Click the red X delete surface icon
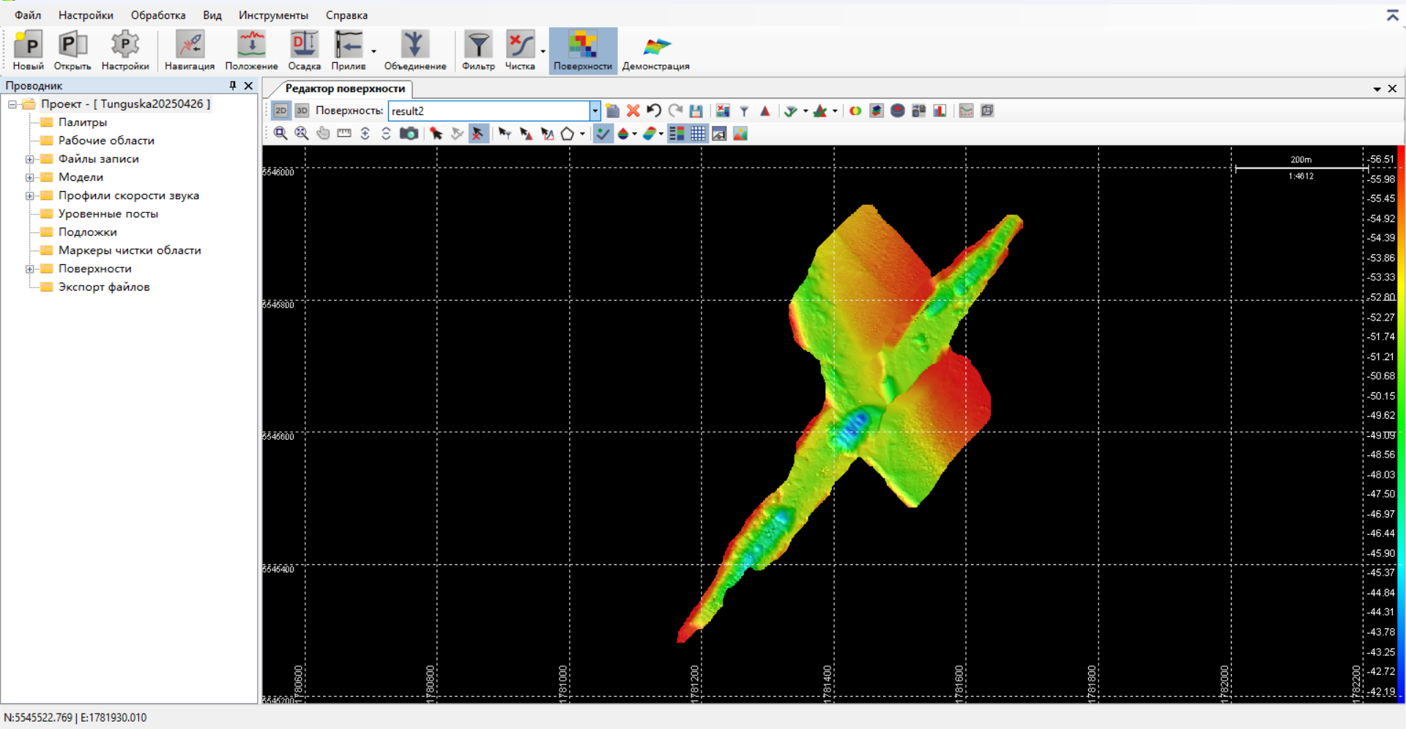Screen dimensions: 1406x729 point(633,111)
